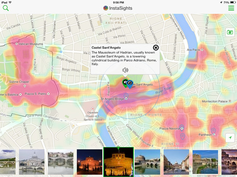The height and width of the screenshot is (177, 237).
Task: Tap the Vatican Museums marker
Action: coord(16,44)
